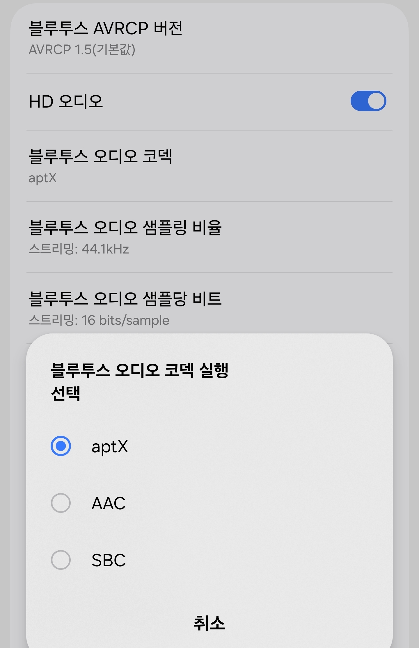Click the 스트리밍: 44.1kHz value text
Screen dimensions: 419x648
(79, 249)
